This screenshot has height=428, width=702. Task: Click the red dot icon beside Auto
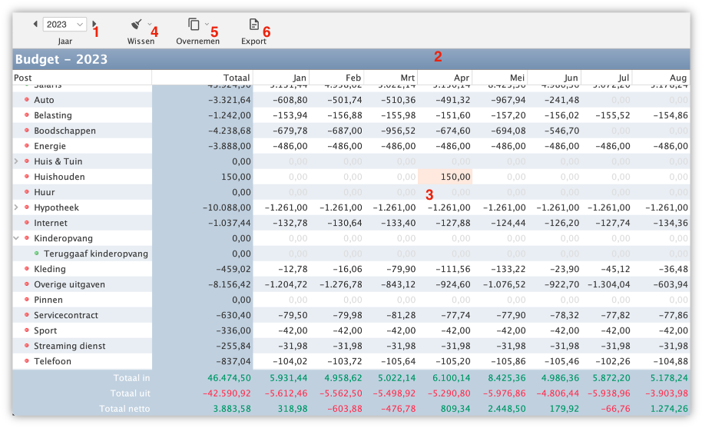(27, 100)
